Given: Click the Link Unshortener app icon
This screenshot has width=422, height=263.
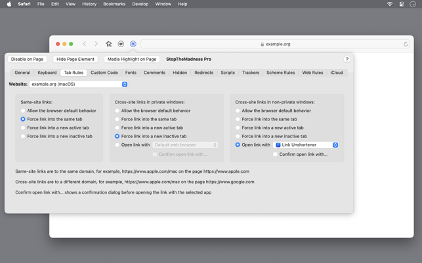Looking at the screenshot, I should point(278,145).
